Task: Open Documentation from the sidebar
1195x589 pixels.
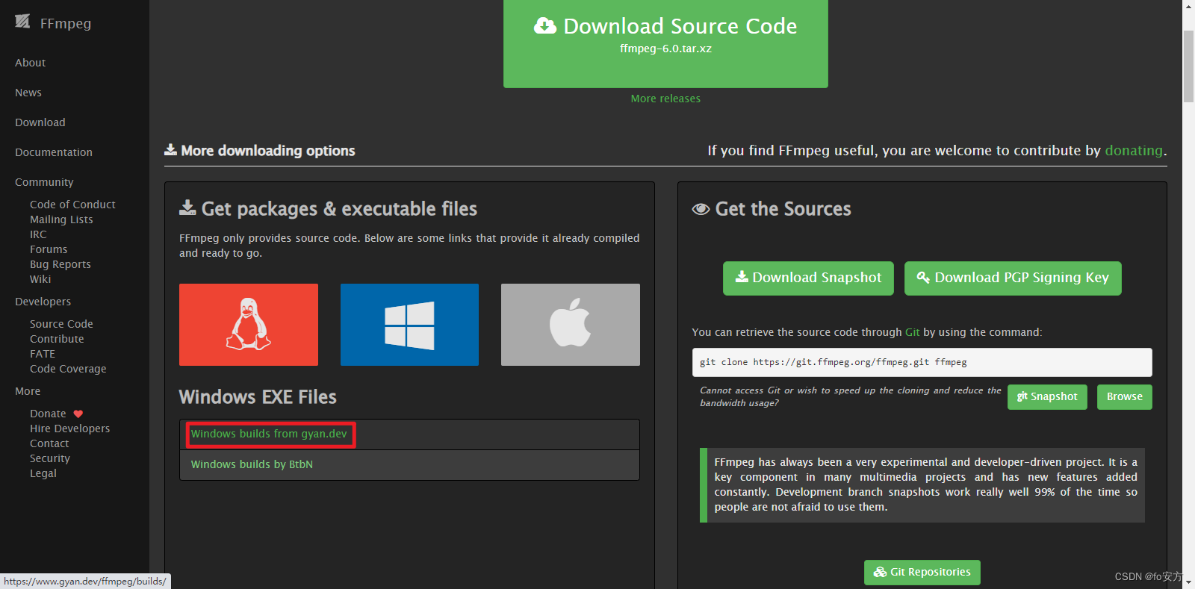Action: pos(54,152)
